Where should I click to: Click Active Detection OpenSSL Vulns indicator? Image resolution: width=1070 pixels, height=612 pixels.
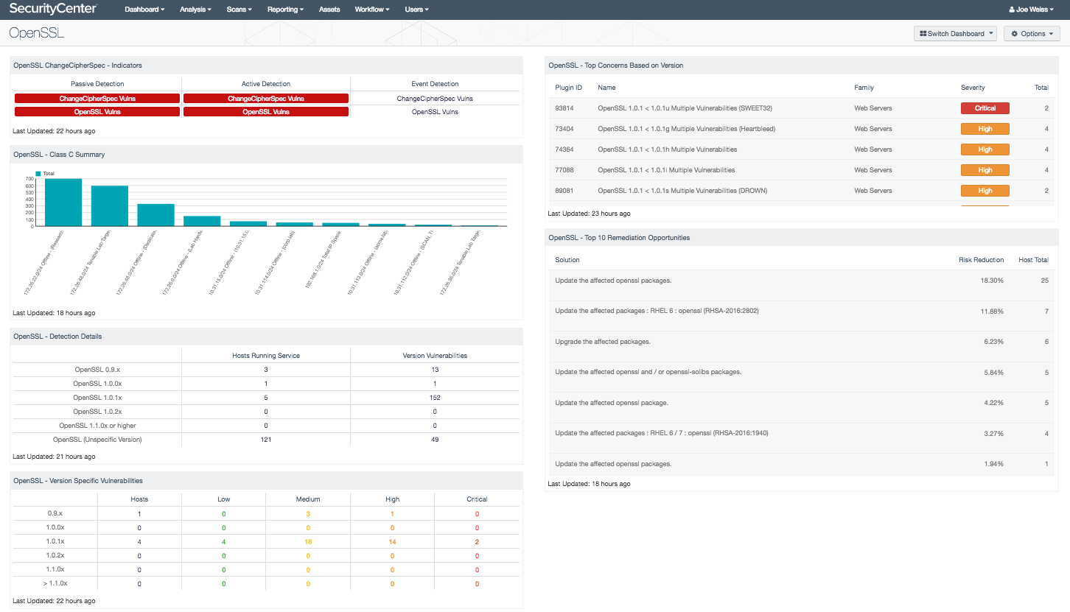266,112
